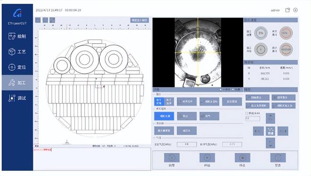Click the jog left arrow button
Screen dimensions: 311x176
(258, 131)
